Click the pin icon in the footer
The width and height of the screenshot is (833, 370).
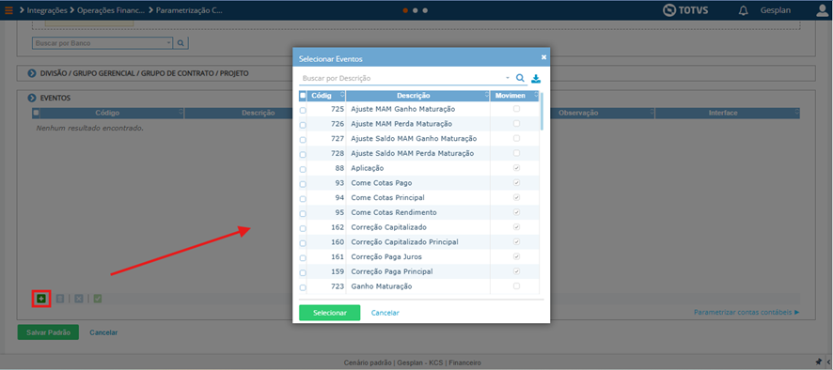(818, 362)
